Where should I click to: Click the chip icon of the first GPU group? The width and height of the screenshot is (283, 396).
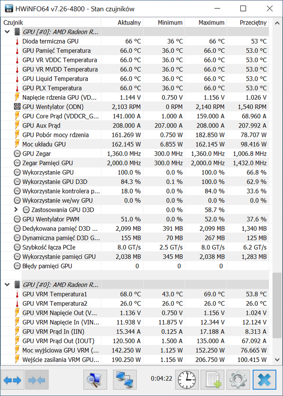tap(17, 32)
